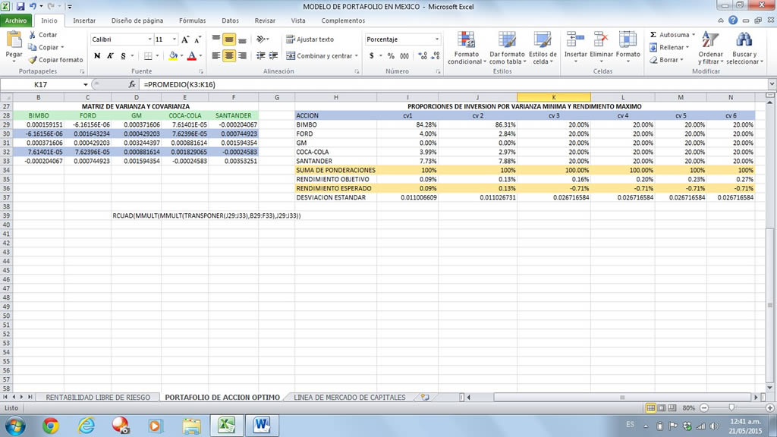This screenshot has height=437, width=777.
Task: Increase decimal places
Action: tap(423, 56)
